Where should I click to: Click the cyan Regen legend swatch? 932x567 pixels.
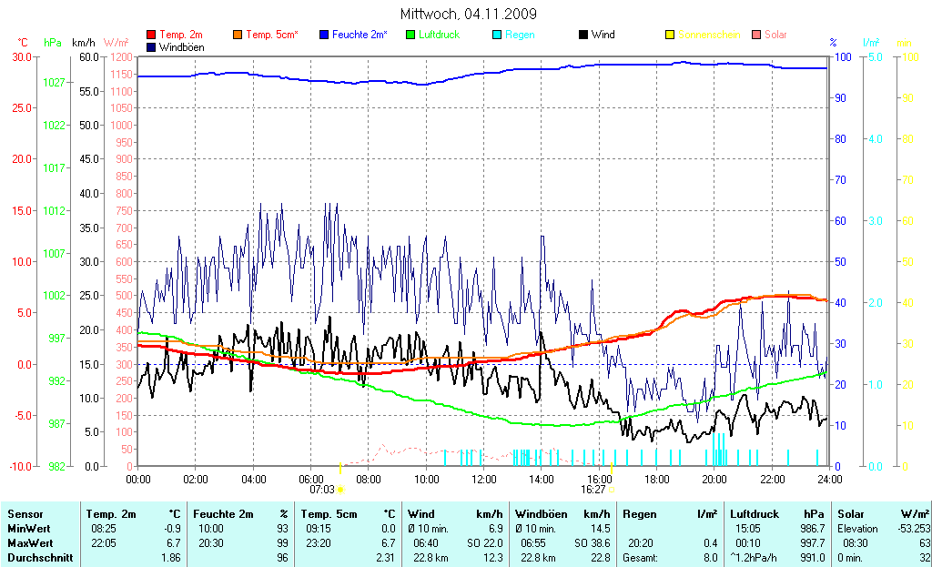pos(497,35)
